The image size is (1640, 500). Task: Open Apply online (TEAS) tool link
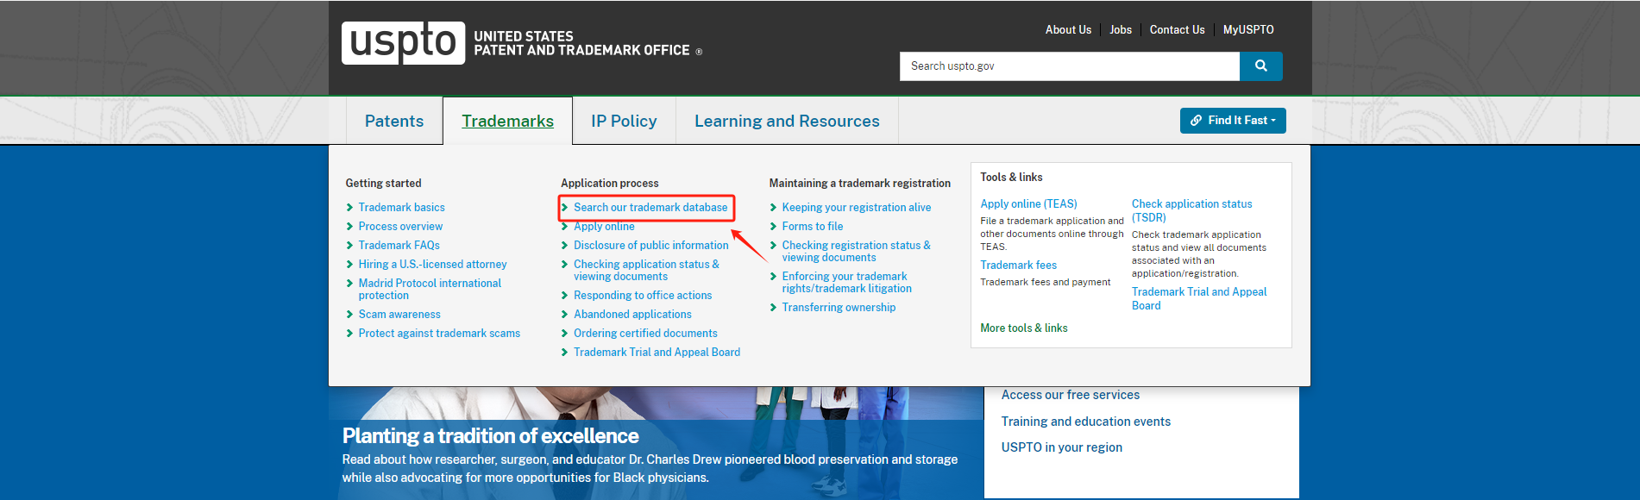point(1028,204)
